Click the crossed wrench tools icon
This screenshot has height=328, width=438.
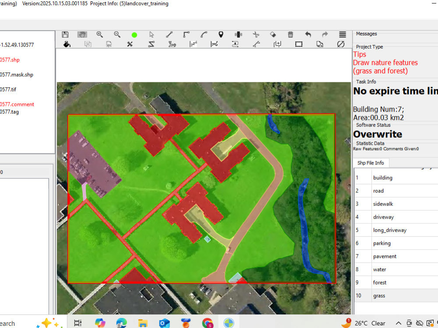[x=130, y=44]
